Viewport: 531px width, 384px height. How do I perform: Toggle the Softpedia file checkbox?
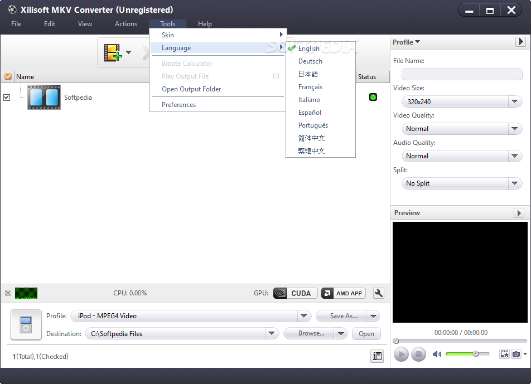(x=7, y=98)
